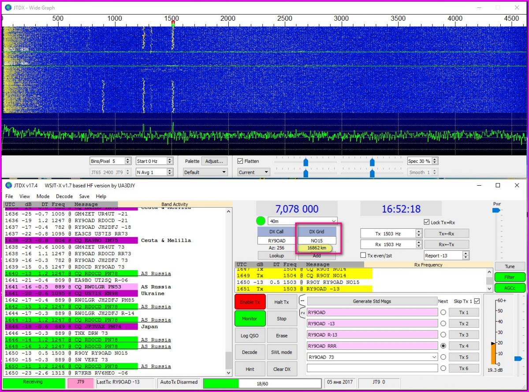Image resolution: width=529 pixels, height=392 pixels.
Task: Open the RY9OAD 73 message dropdown
Action: point(433,357)
